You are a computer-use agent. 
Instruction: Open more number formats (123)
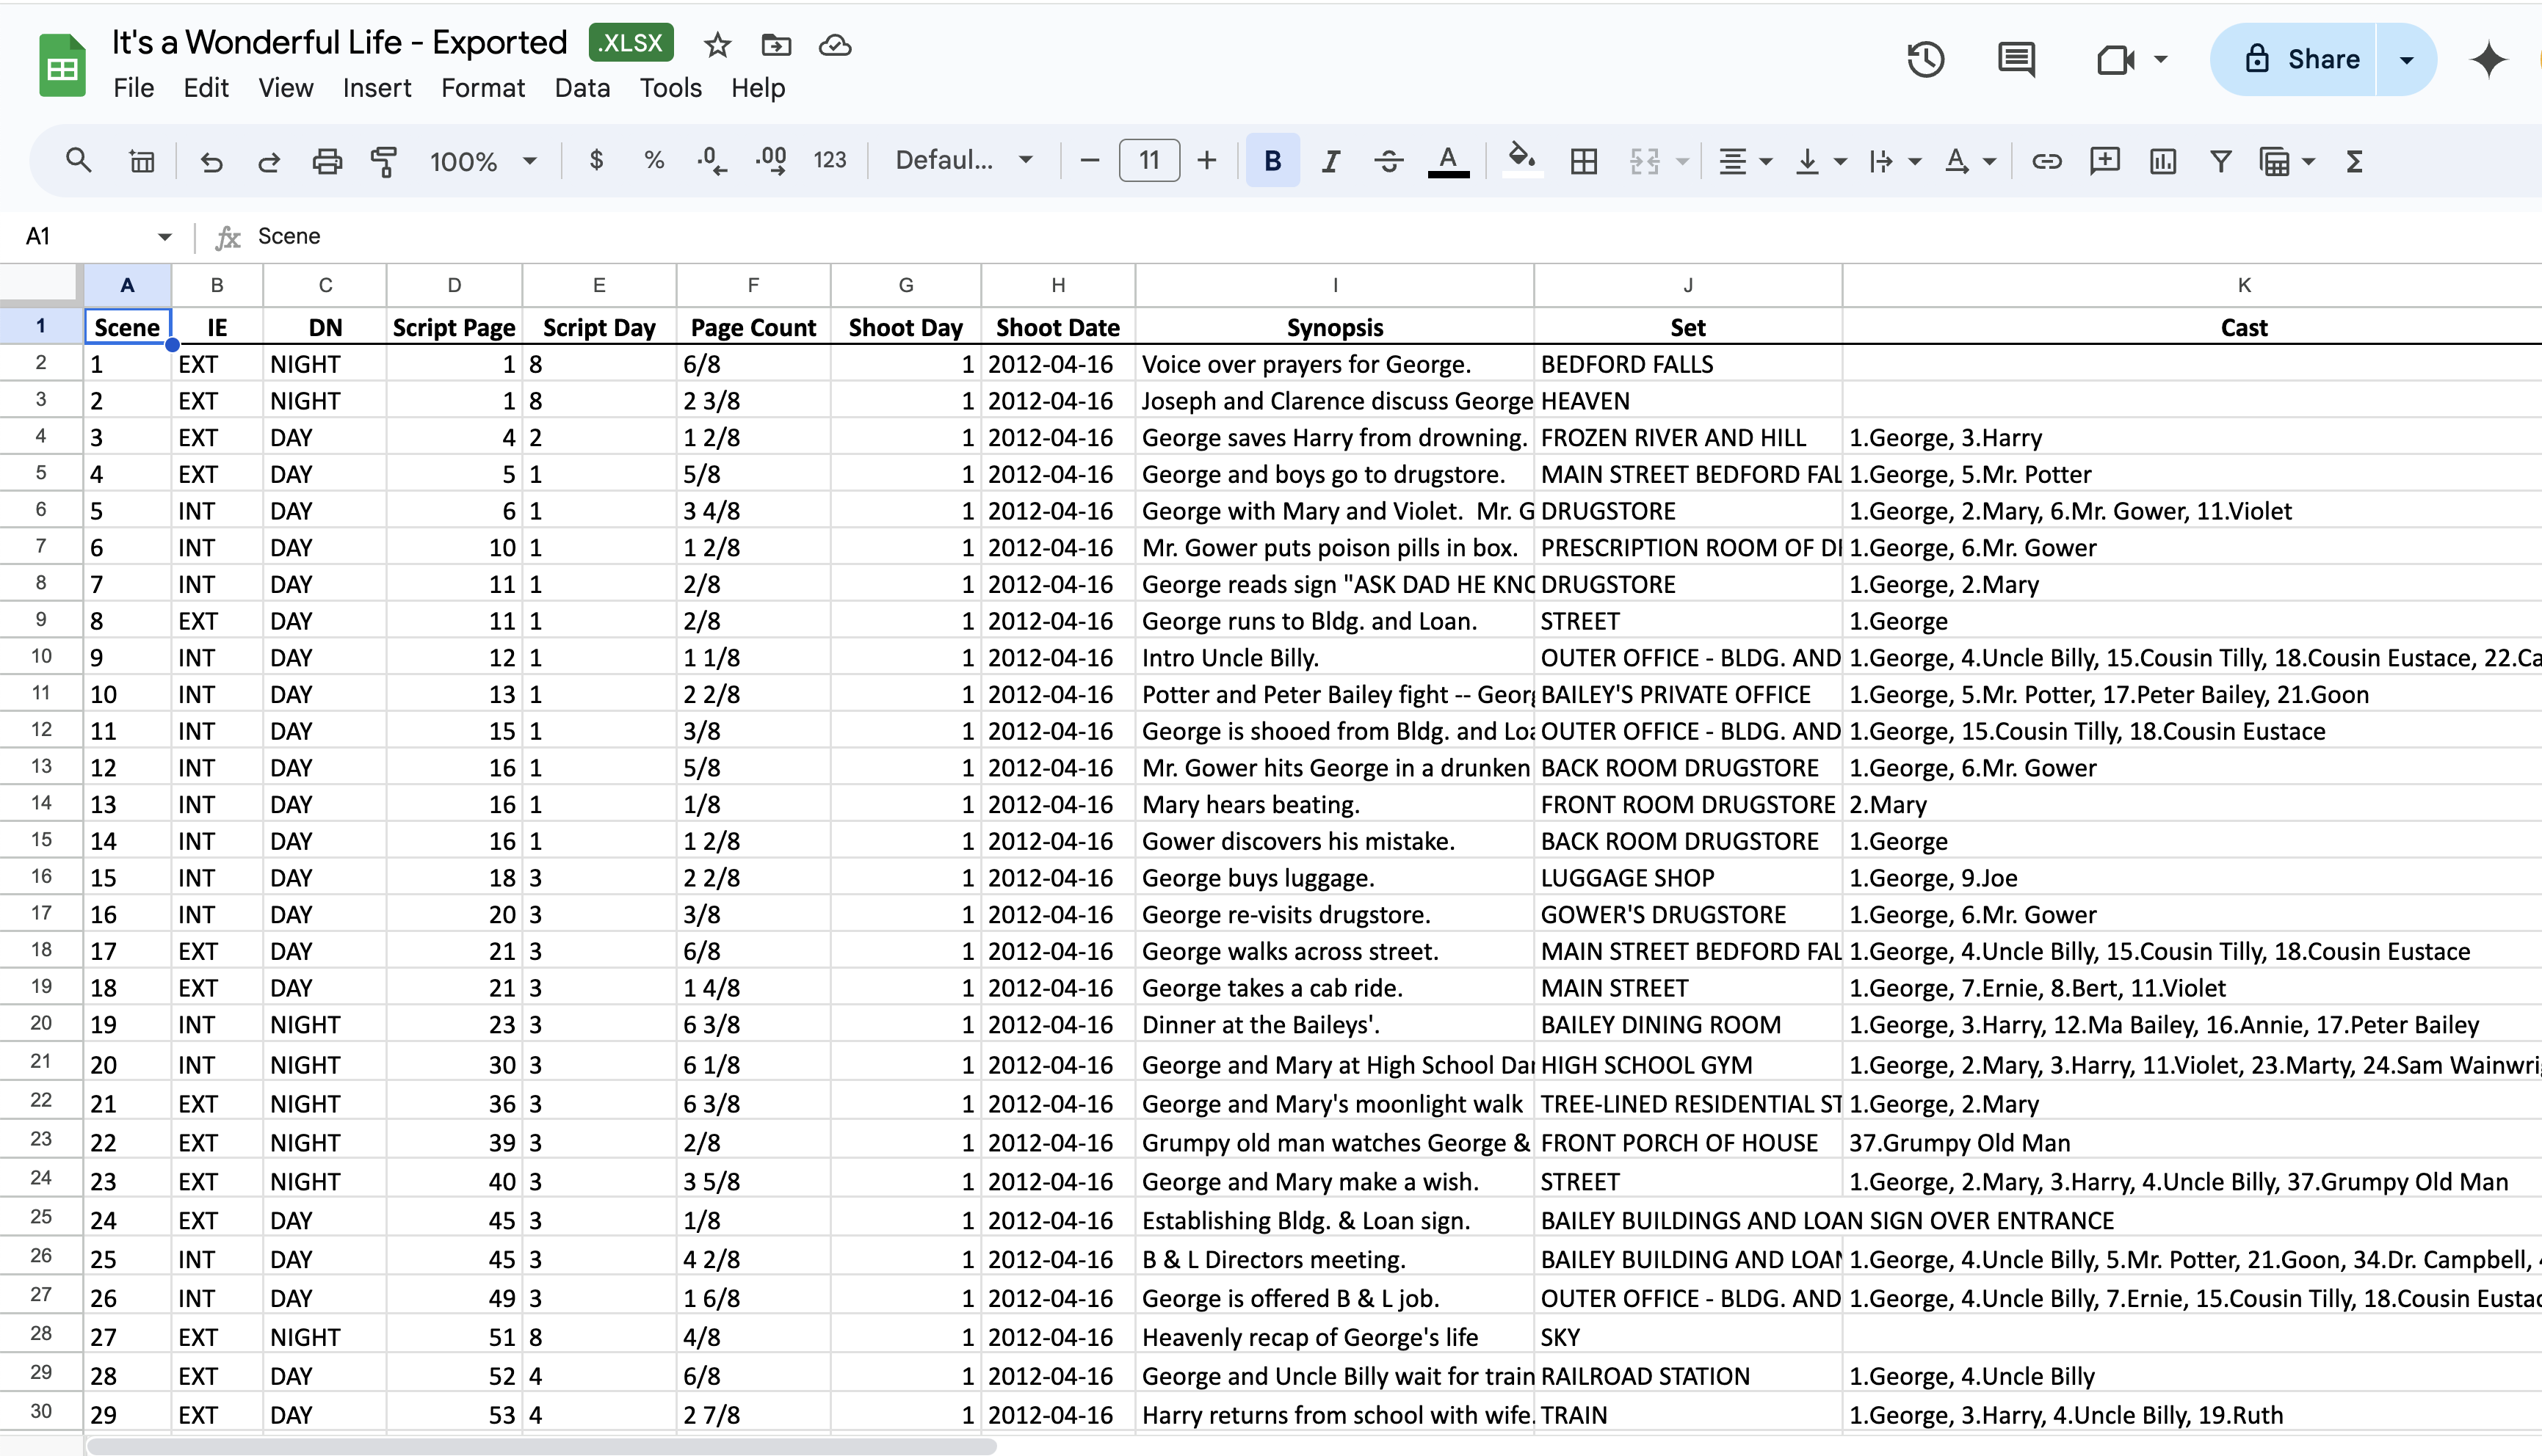pyautogui.click(x=829, y=160)
